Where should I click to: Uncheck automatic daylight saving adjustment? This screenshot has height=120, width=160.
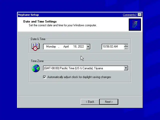[44, 77]
